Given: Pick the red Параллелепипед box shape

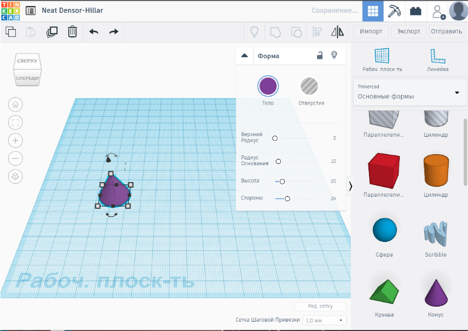Looking at the screenshot, I should [x=383, y=171].
